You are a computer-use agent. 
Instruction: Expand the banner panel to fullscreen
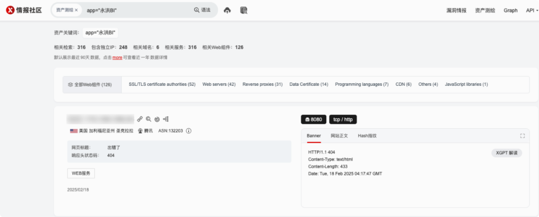(x=523, y=136)
